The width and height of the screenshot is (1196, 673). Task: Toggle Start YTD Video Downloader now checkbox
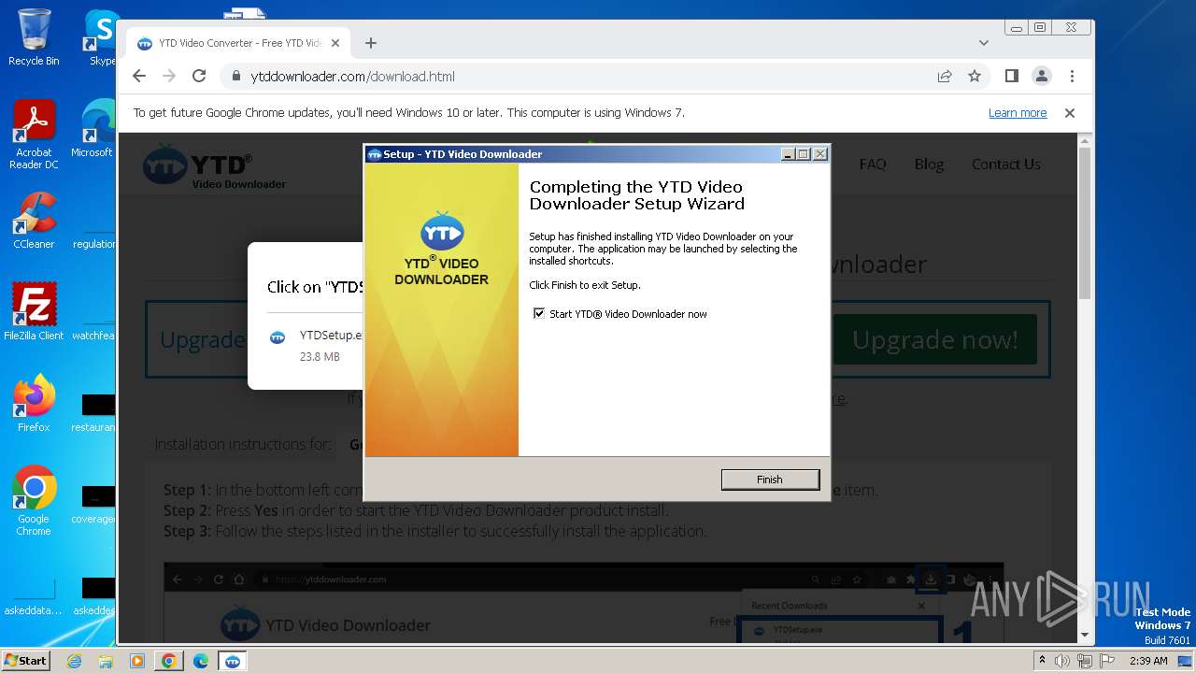coord(539,314)
